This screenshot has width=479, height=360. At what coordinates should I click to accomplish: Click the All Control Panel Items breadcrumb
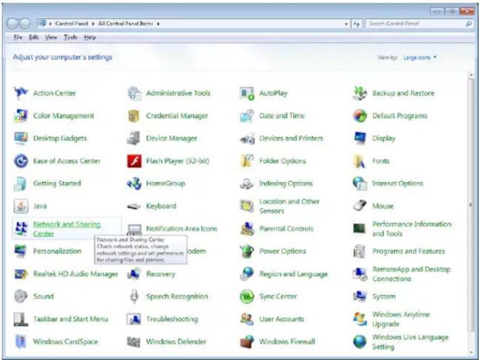[126, 23]
